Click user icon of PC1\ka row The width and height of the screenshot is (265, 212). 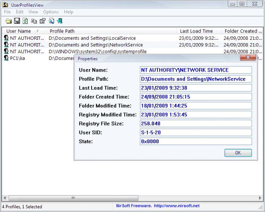(x=6, y=58)
